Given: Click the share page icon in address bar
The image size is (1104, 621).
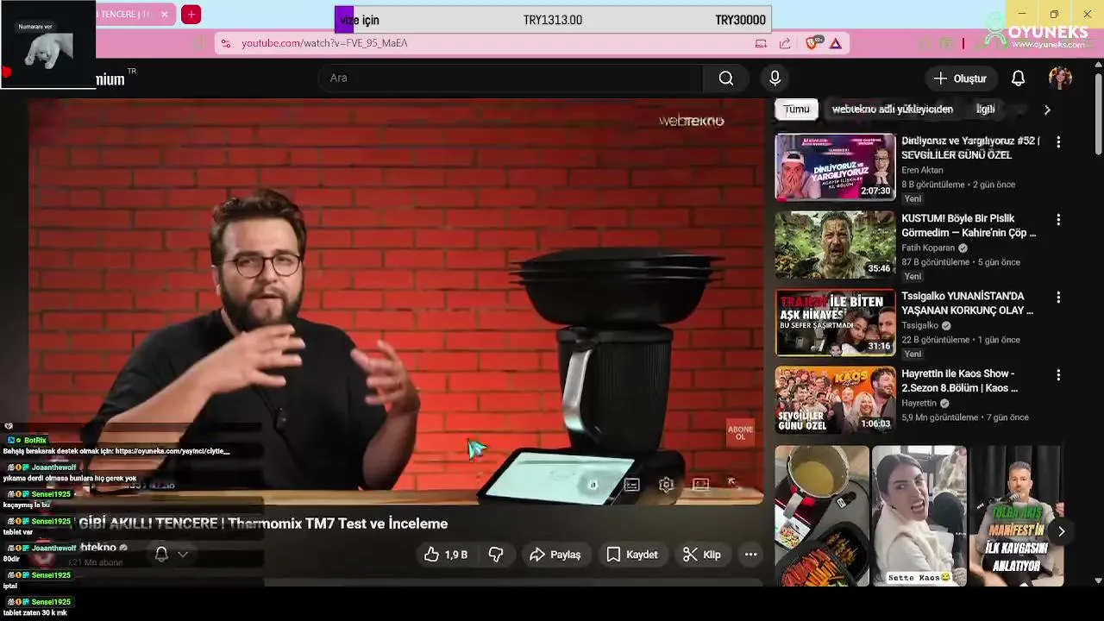Looking at the screenshot, I should click(785, 43).
